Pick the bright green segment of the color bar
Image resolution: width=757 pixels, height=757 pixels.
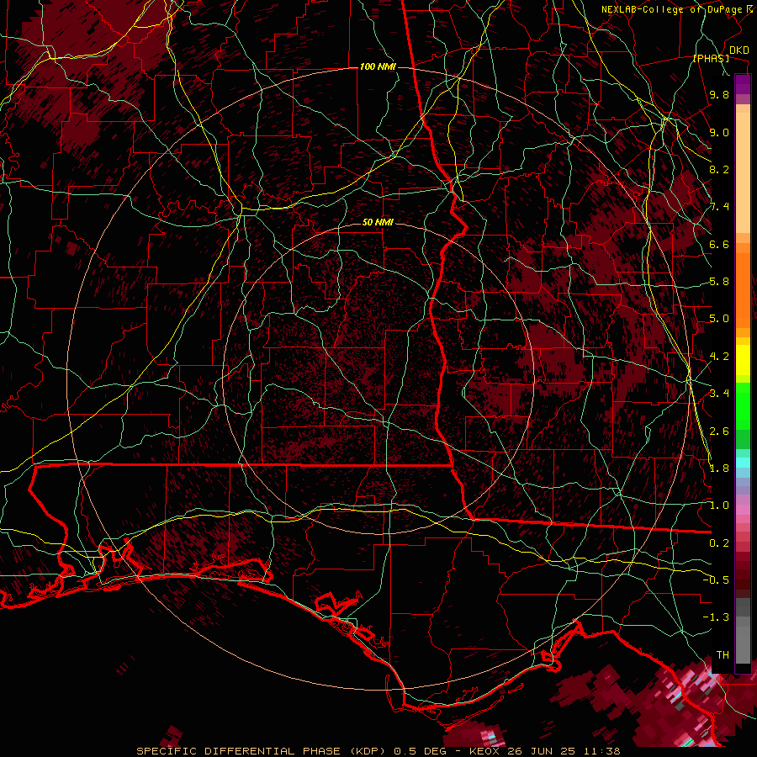click(743, 405)
